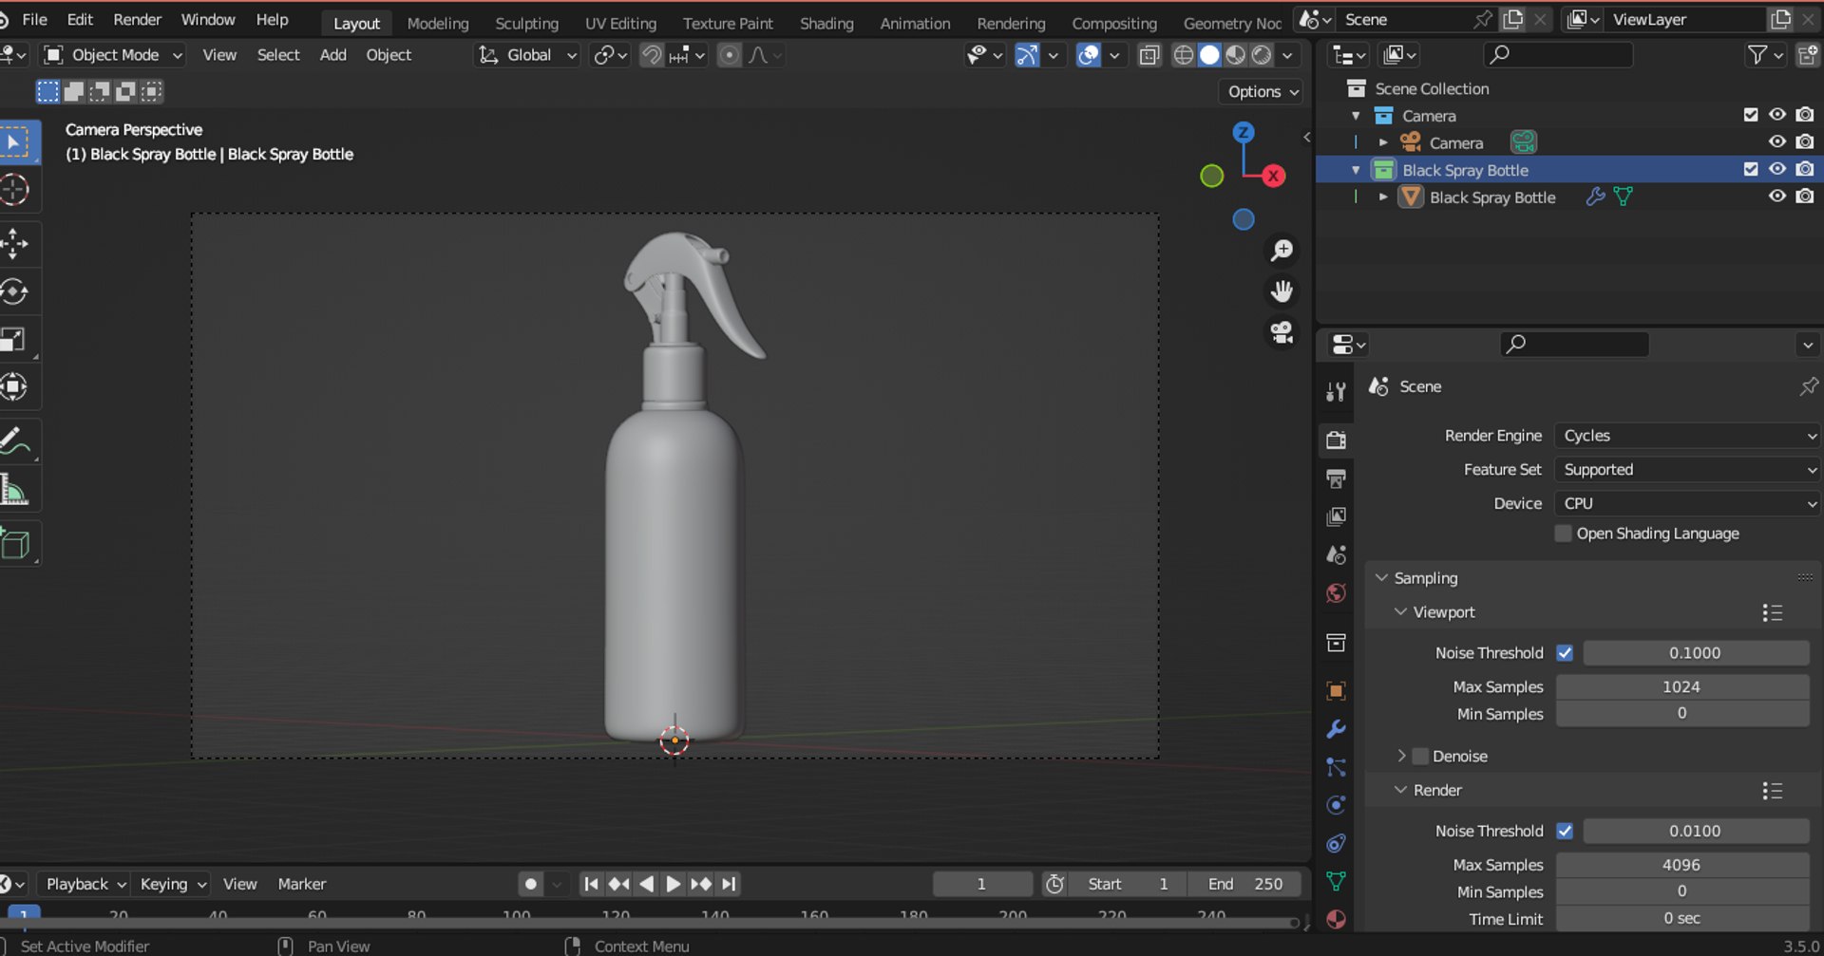Hide the Black Spray Bottle collection in viewport

click(x=1776, y=170)
